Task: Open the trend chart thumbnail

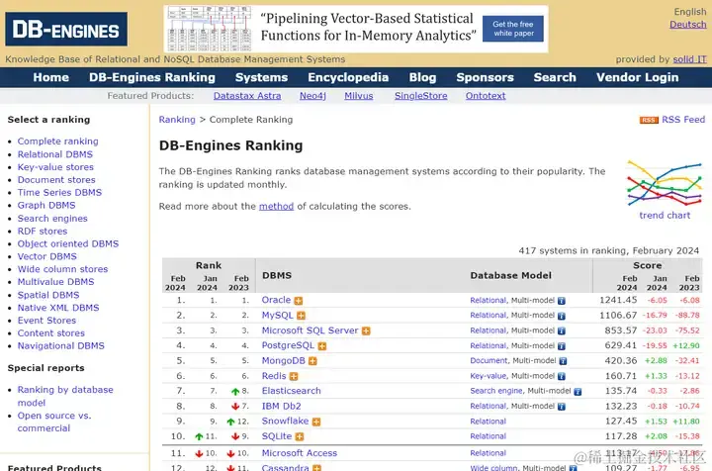Action: [665, 183]
